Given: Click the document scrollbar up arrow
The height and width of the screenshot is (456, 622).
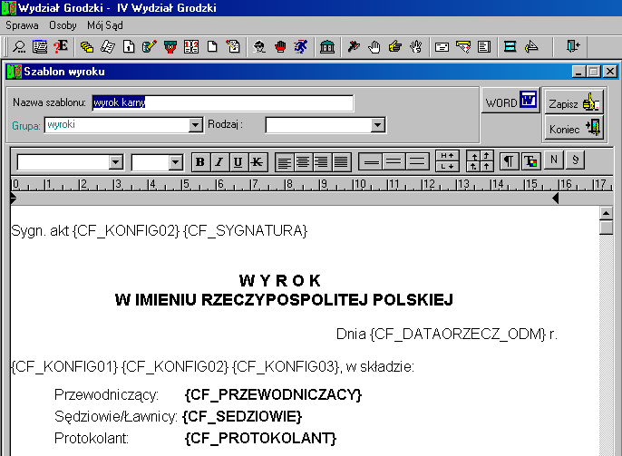Looking at the screenshot, I should [x=606, y=213].
